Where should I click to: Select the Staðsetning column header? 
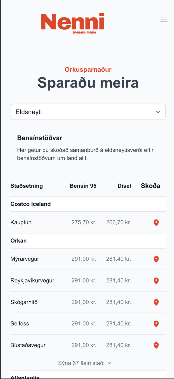[27, 186]
